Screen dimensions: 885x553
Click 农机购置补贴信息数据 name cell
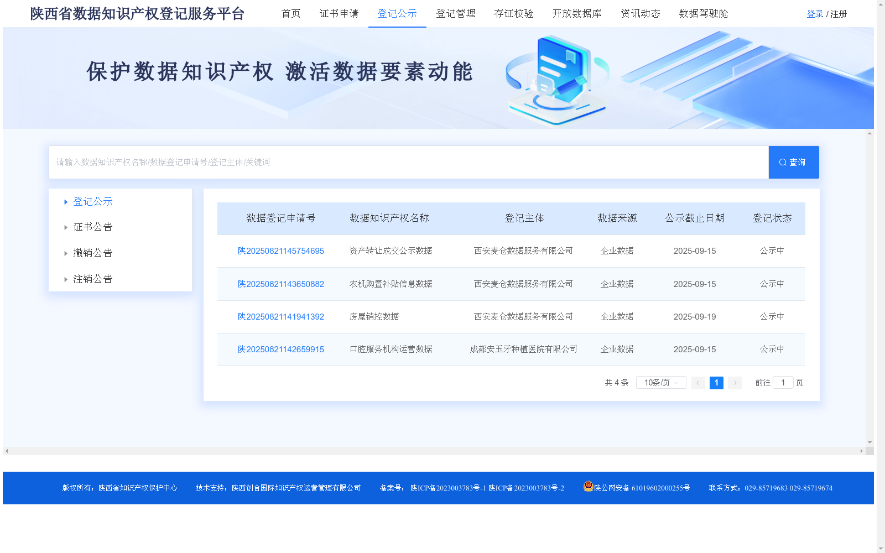coord(391,284)
